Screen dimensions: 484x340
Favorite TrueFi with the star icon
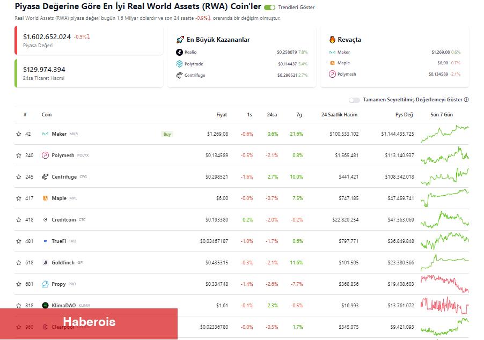pyautogui.click(x=19, y=241)
